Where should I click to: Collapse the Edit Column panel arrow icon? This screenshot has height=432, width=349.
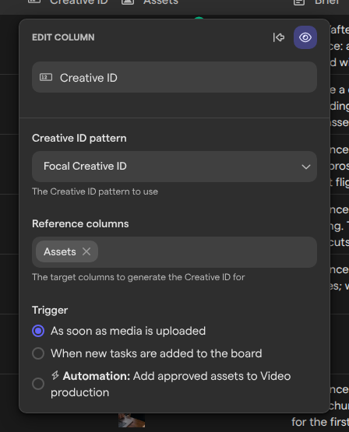coord(279,37)
